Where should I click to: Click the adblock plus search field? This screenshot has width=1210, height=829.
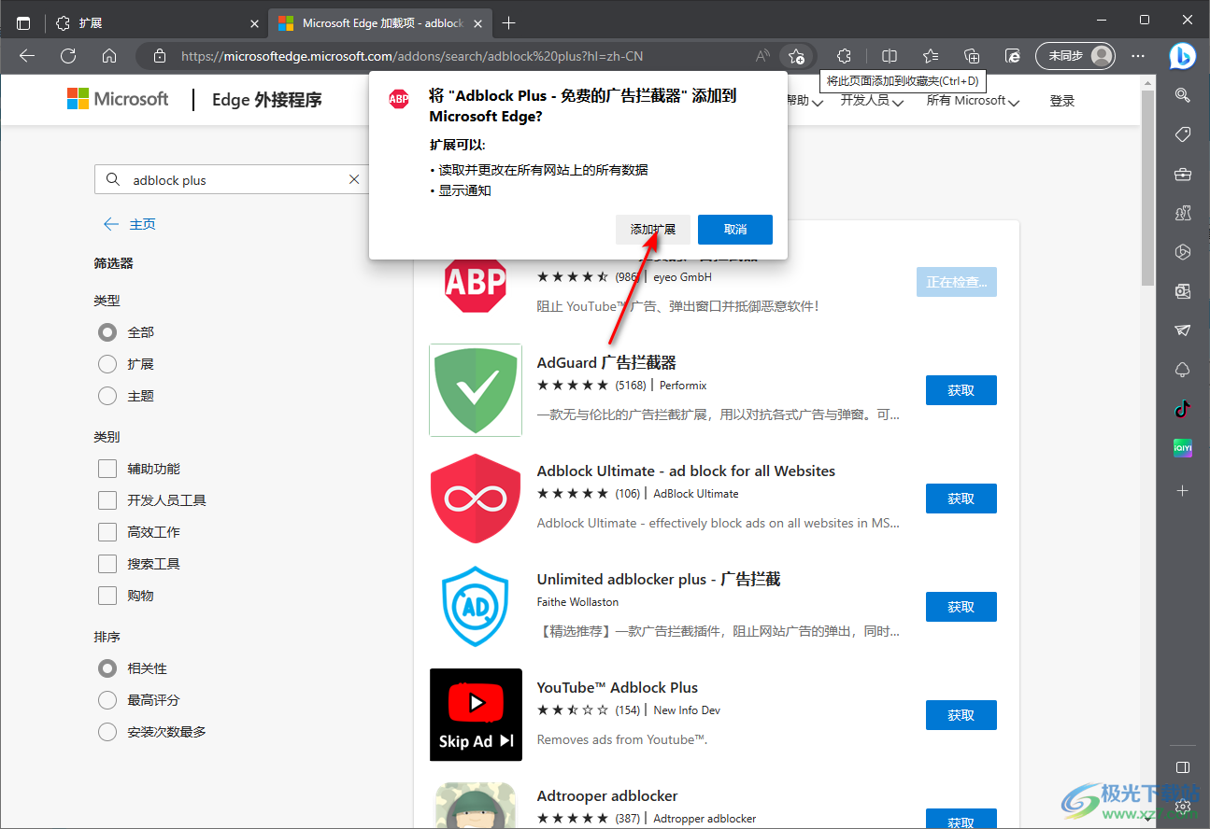[x=233, y=180]
